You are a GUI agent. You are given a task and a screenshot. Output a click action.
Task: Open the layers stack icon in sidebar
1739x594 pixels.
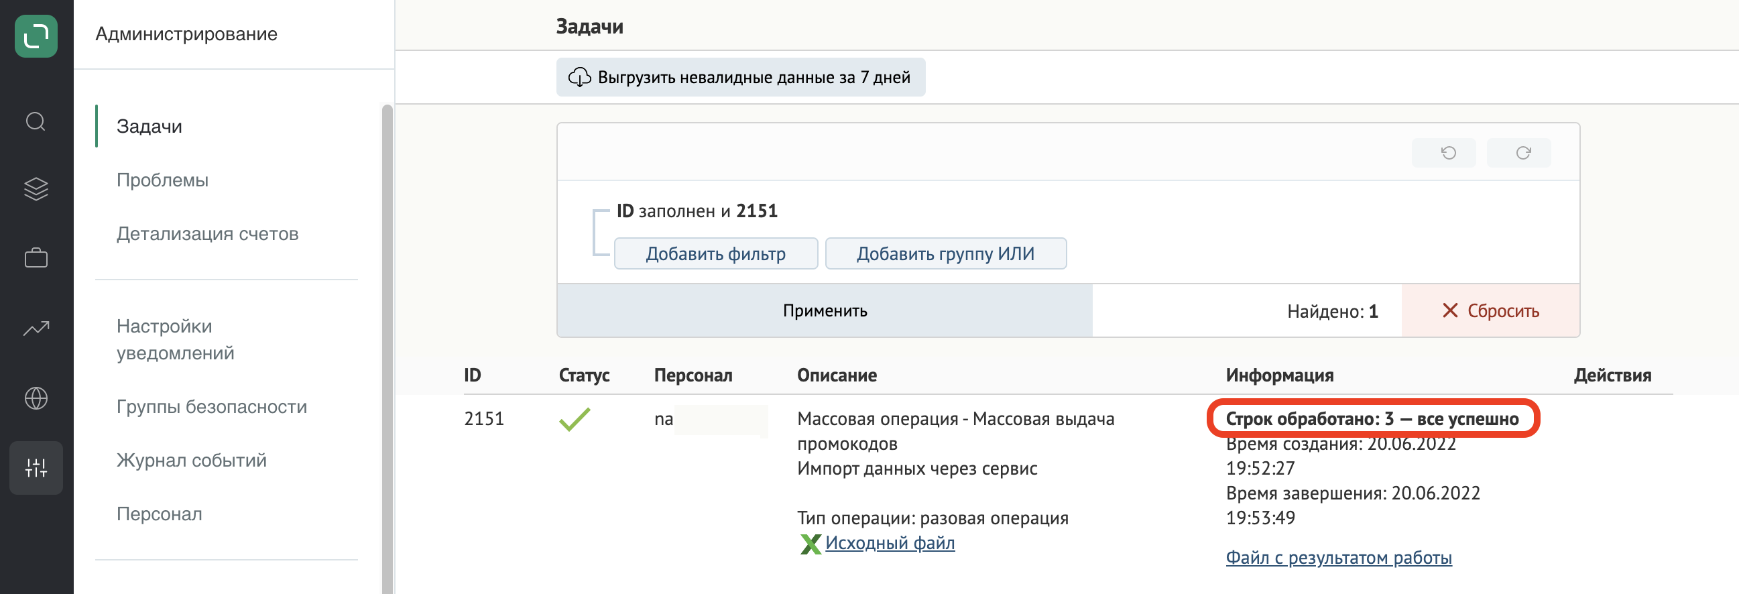[36, 189]
